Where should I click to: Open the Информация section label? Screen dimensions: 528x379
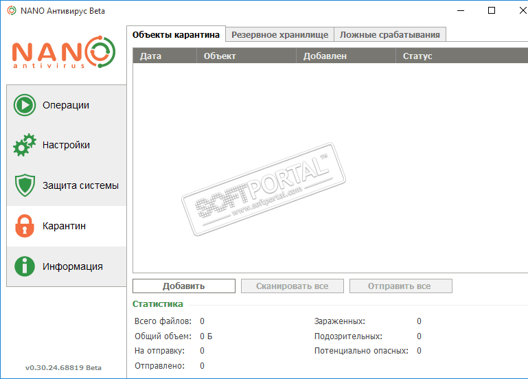click(x=72, y=266)
